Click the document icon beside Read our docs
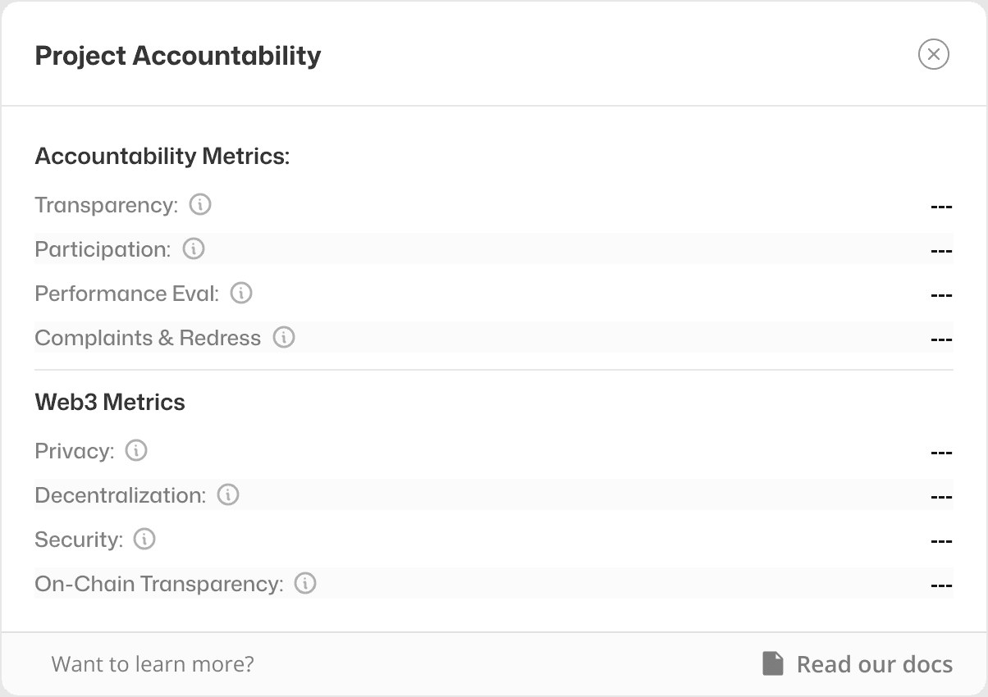 coord(773,663)
